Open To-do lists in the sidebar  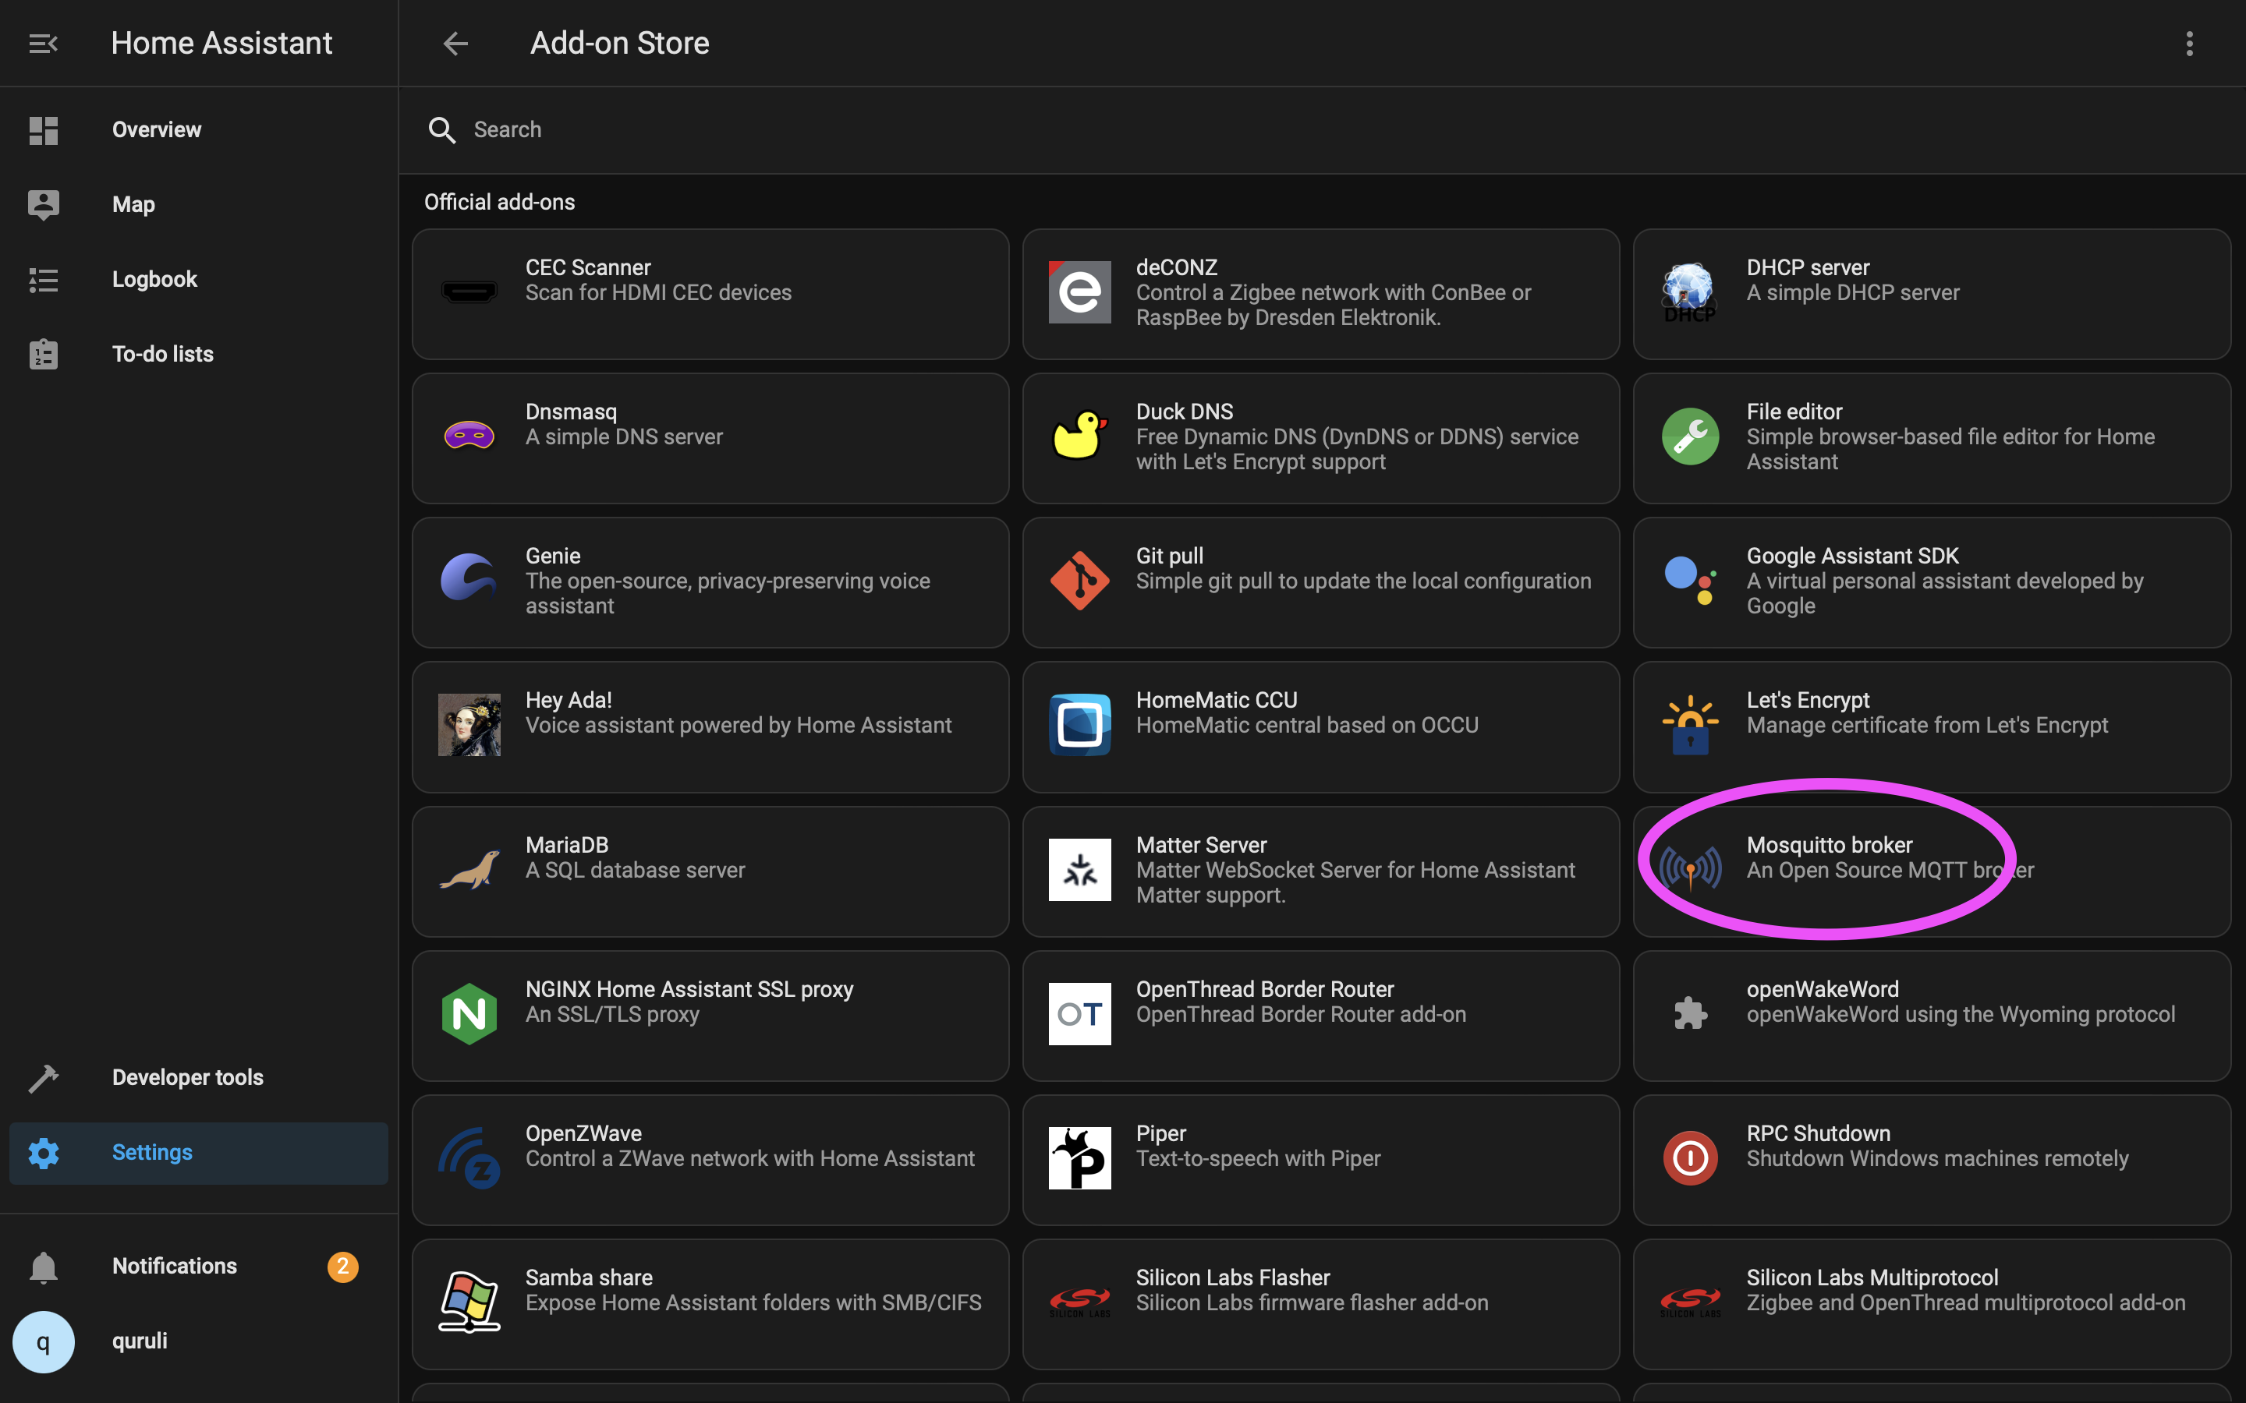(199, 354)
